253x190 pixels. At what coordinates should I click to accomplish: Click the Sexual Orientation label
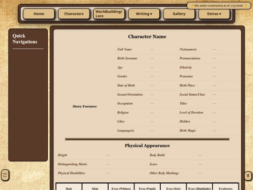(130, 94)
